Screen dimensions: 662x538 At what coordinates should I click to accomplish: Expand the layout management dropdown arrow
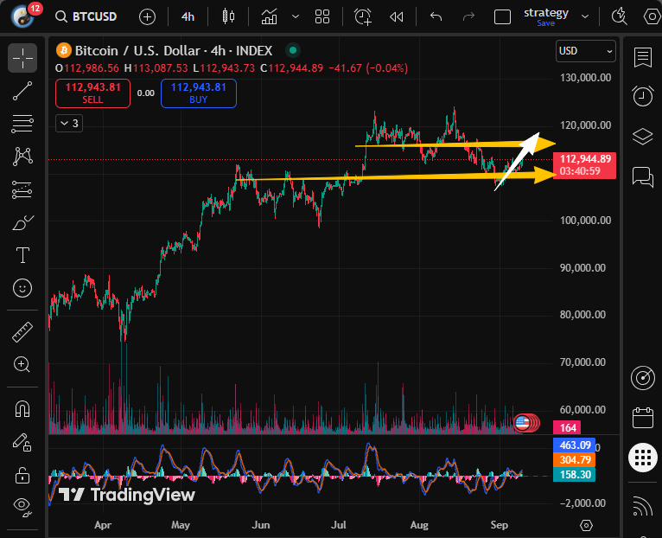(x=585, y=16)
